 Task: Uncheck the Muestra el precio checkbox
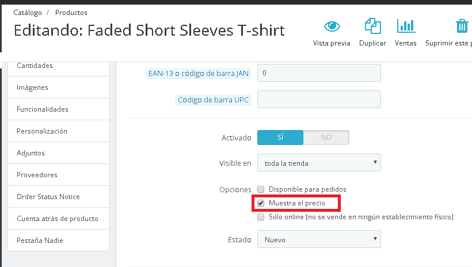coord(261,203)
